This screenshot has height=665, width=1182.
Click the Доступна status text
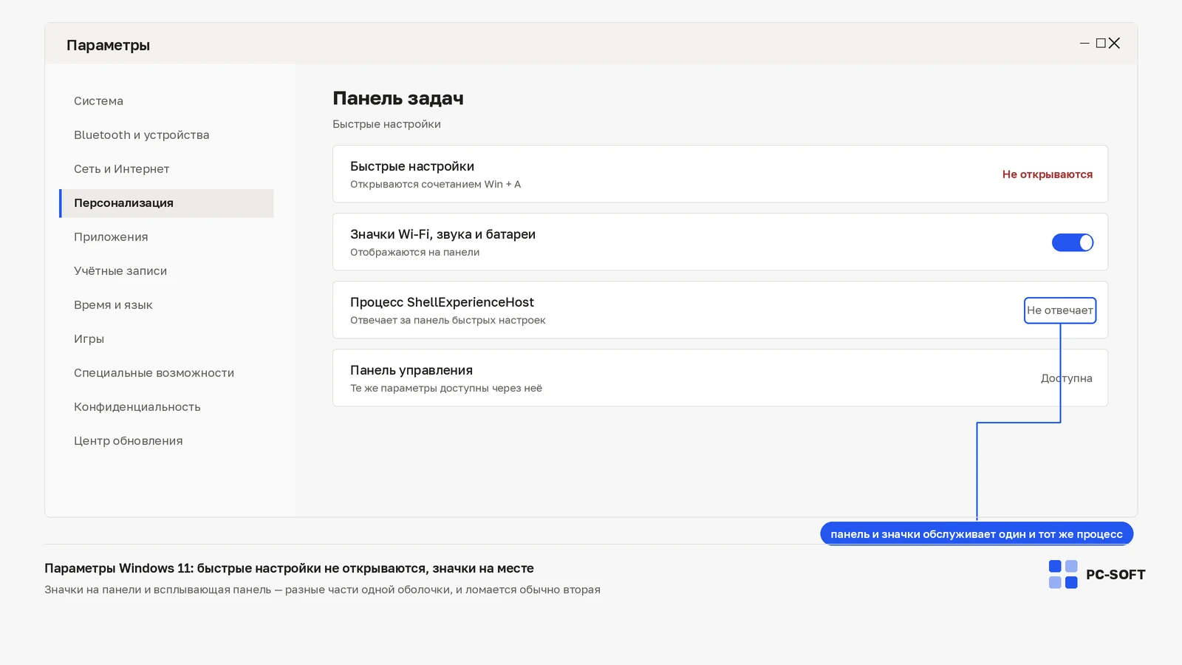click(x=1066, y=378)
